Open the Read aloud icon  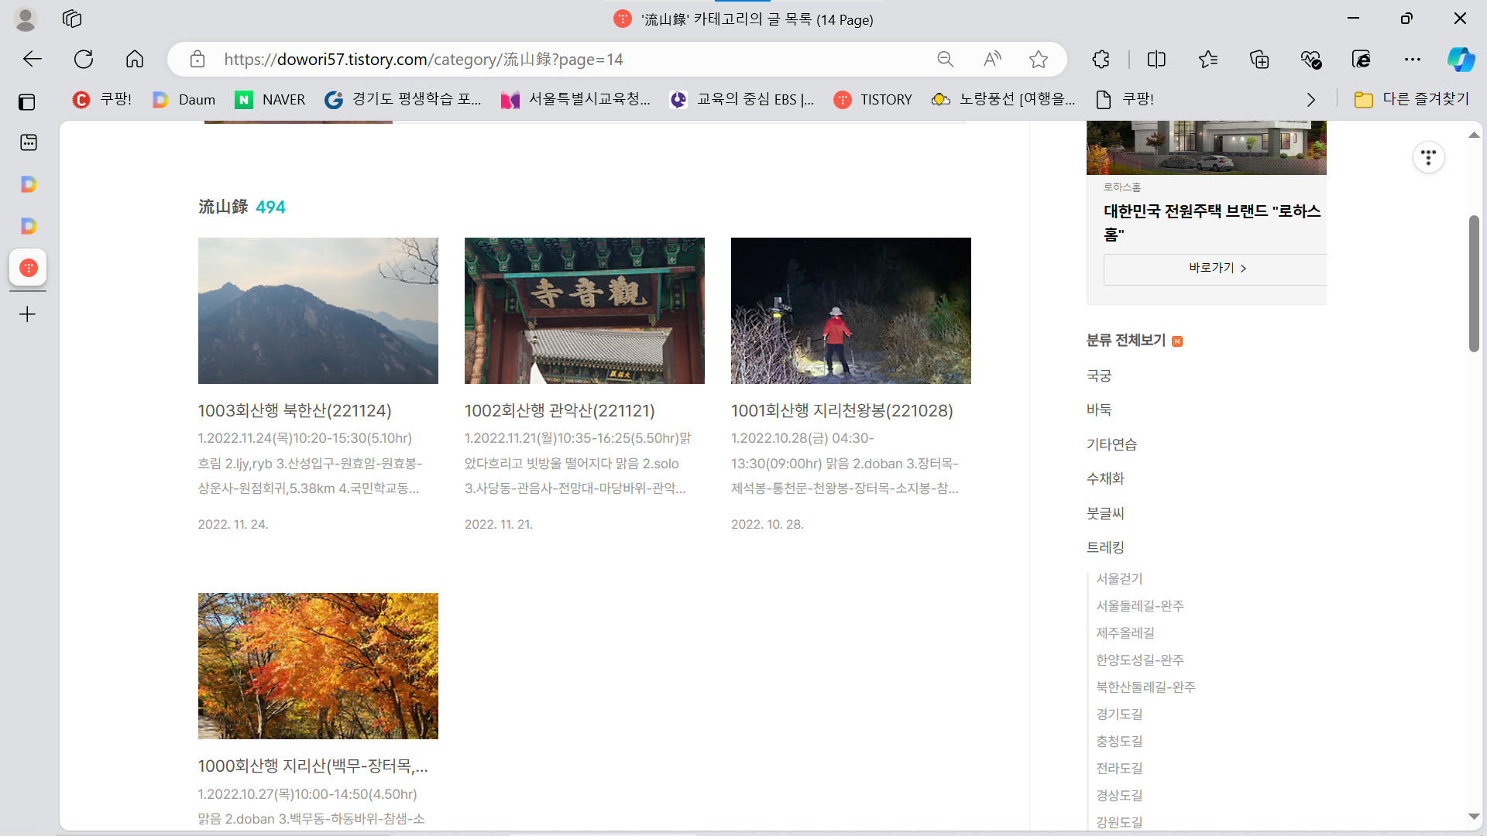[992, 60]
